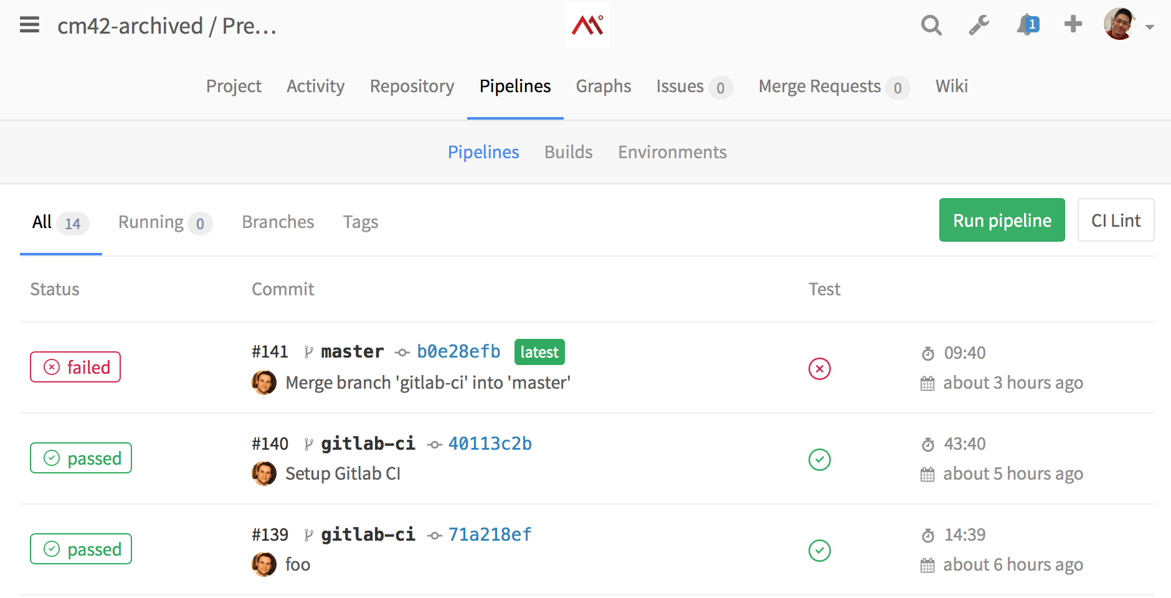Image resolution: width=1171 pixels, height=598 pixels.
Task: Show the Branches pipelines tab
Action: coord(278,222)
